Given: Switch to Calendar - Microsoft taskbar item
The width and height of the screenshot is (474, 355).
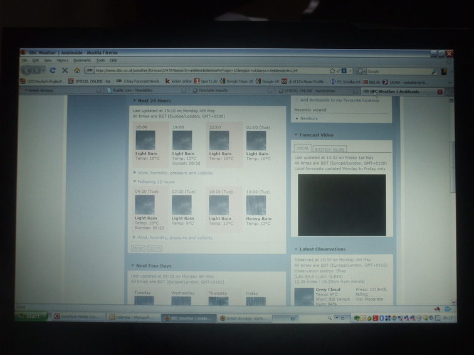Looking at the screenshot, I should tap(134, 317).
